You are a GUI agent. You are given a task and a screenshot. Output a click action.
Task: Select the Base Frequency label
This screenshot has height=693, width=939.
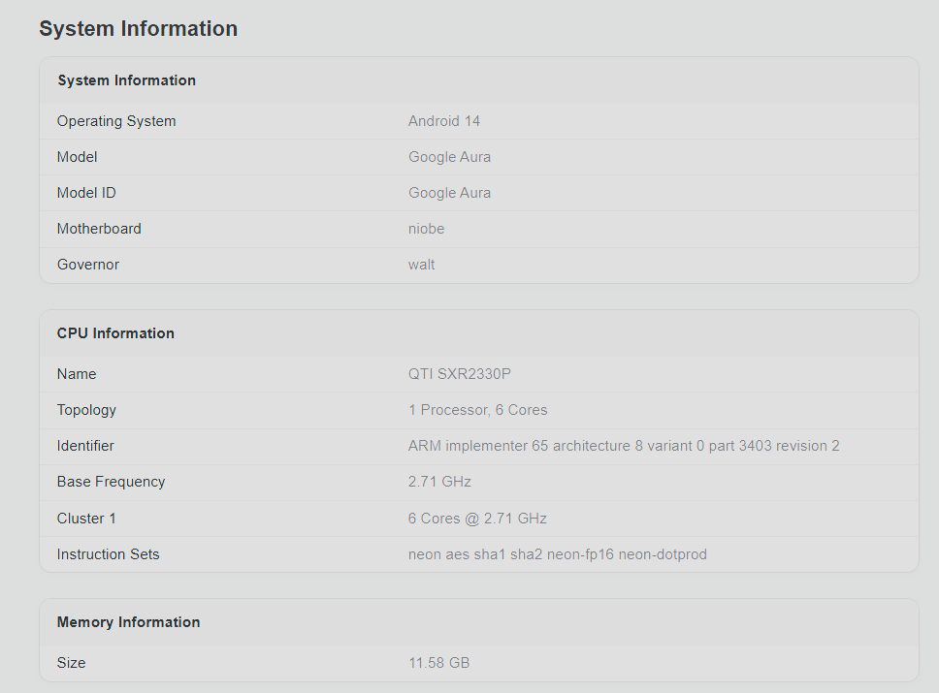click(111, 482)
